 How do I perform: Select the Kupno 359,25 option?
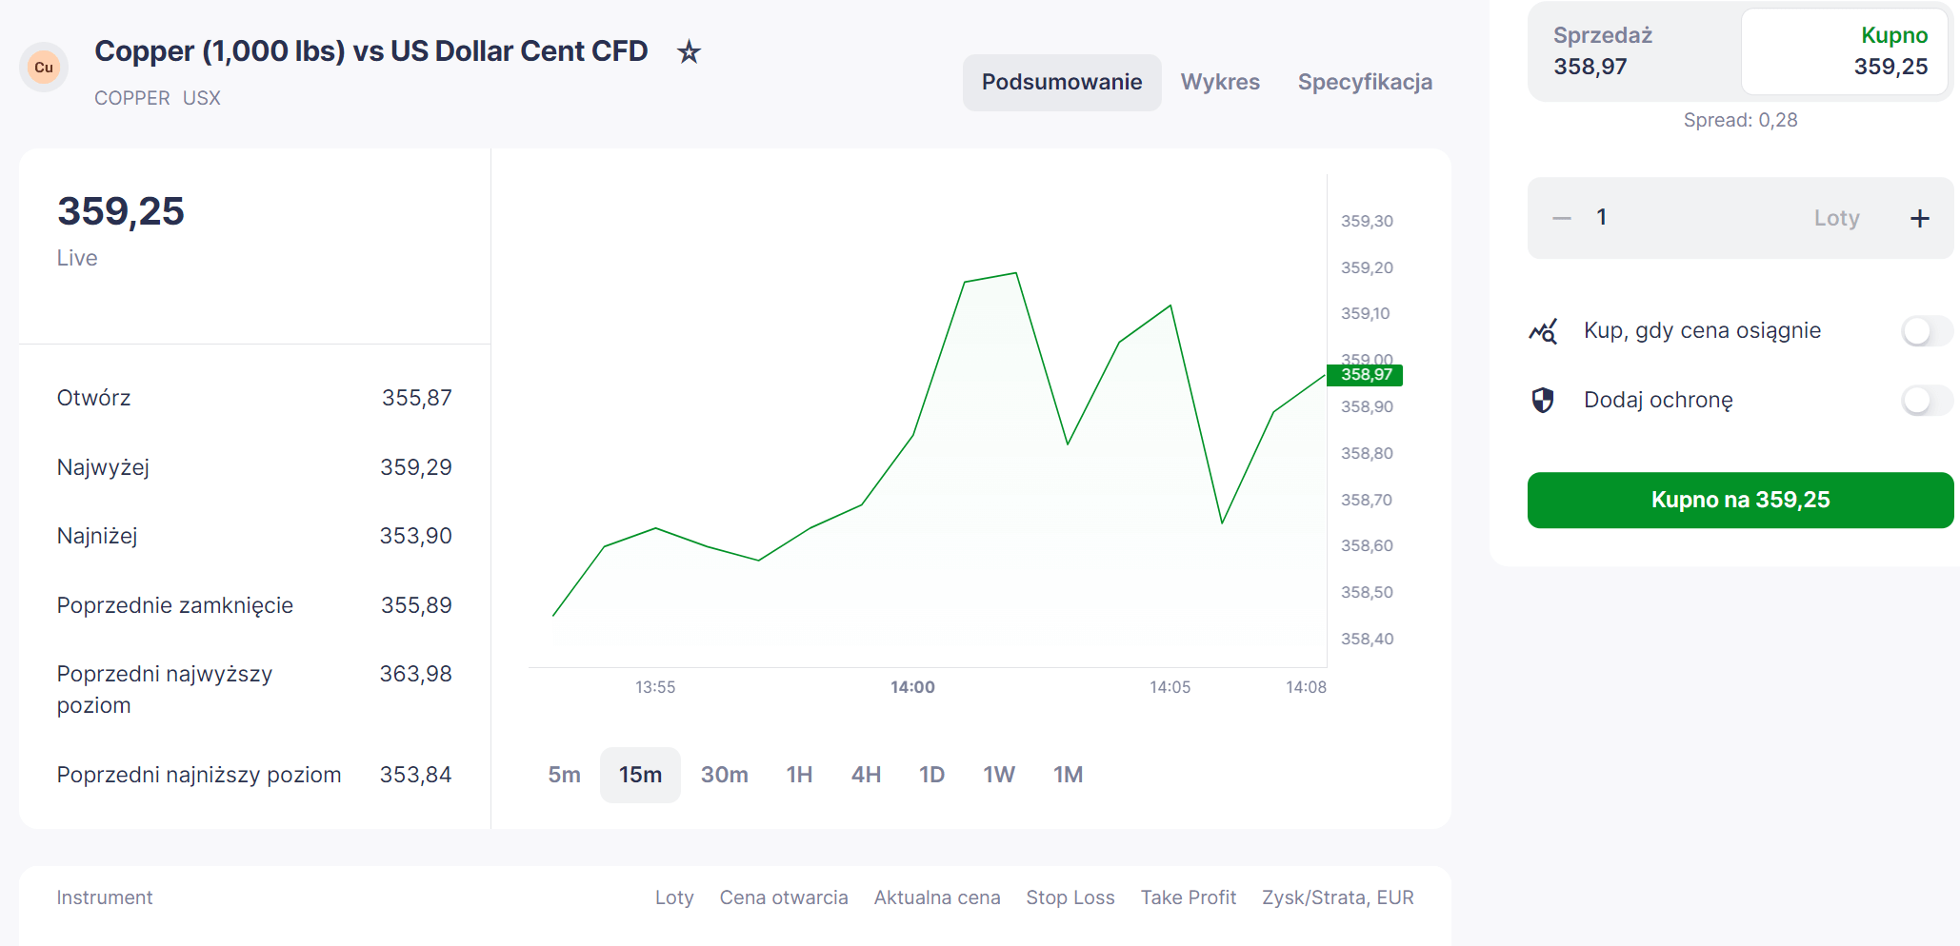coord(1845,51)
